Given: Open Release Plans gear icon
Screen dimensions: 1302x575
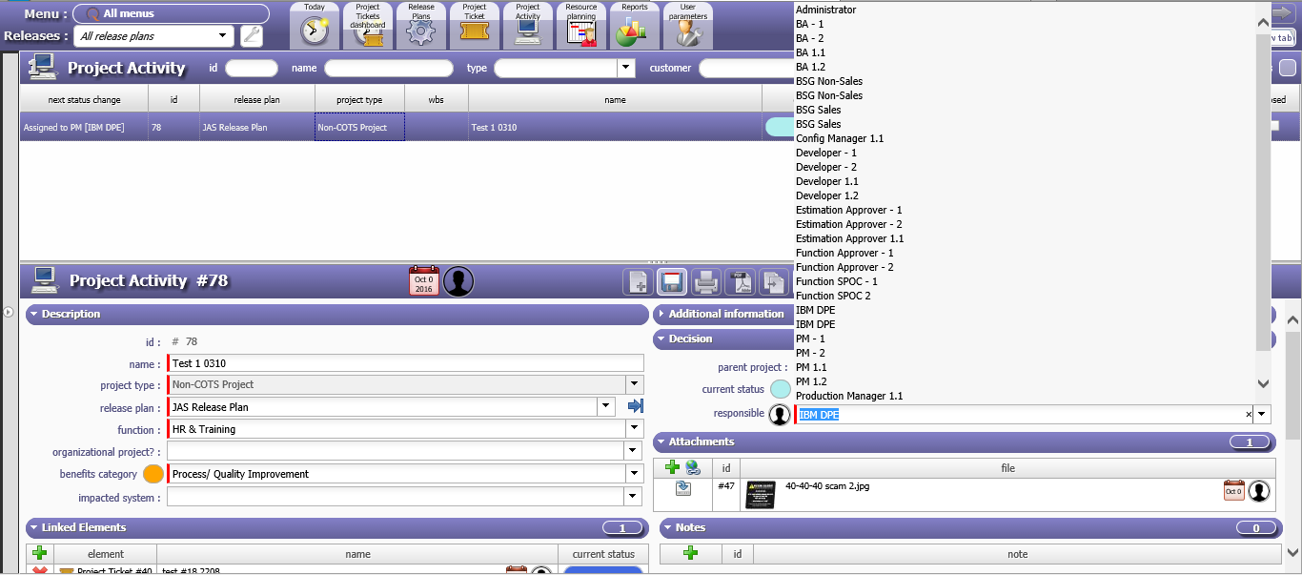Looking at the screenshot, I should point(421,26).
